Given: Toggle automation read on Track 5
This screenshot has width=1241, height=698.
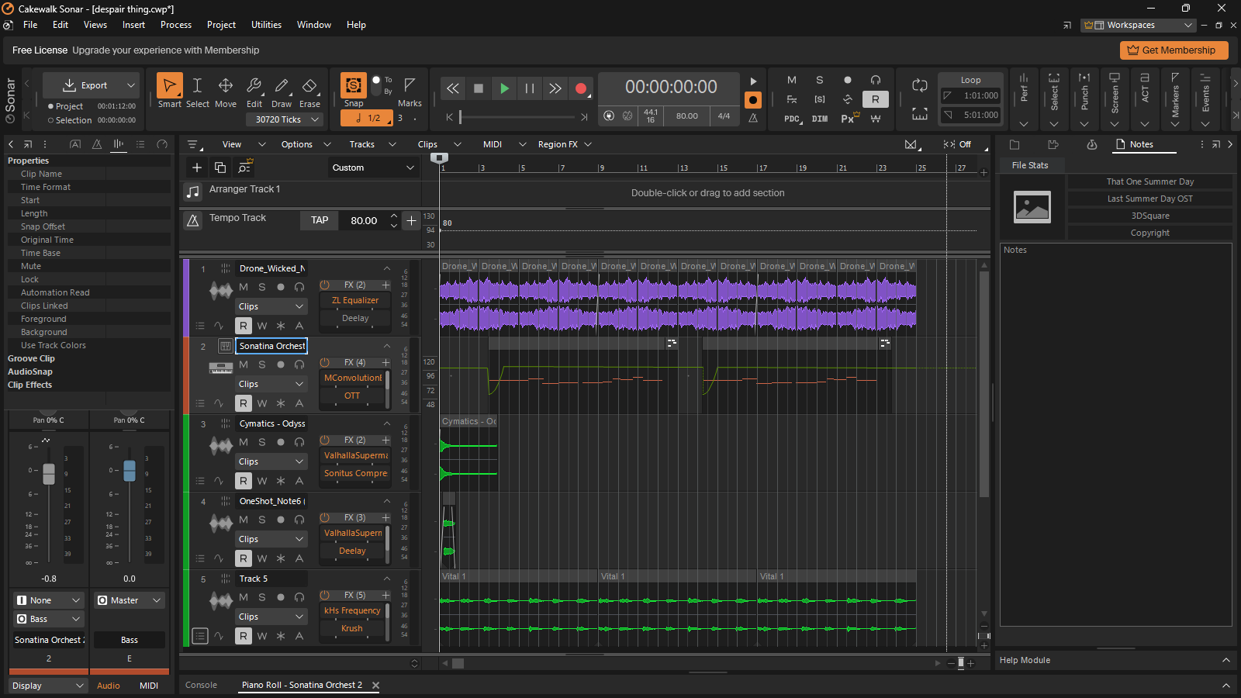Looking at the screenshot, I should pyautogui.click(x=244, y=636).
